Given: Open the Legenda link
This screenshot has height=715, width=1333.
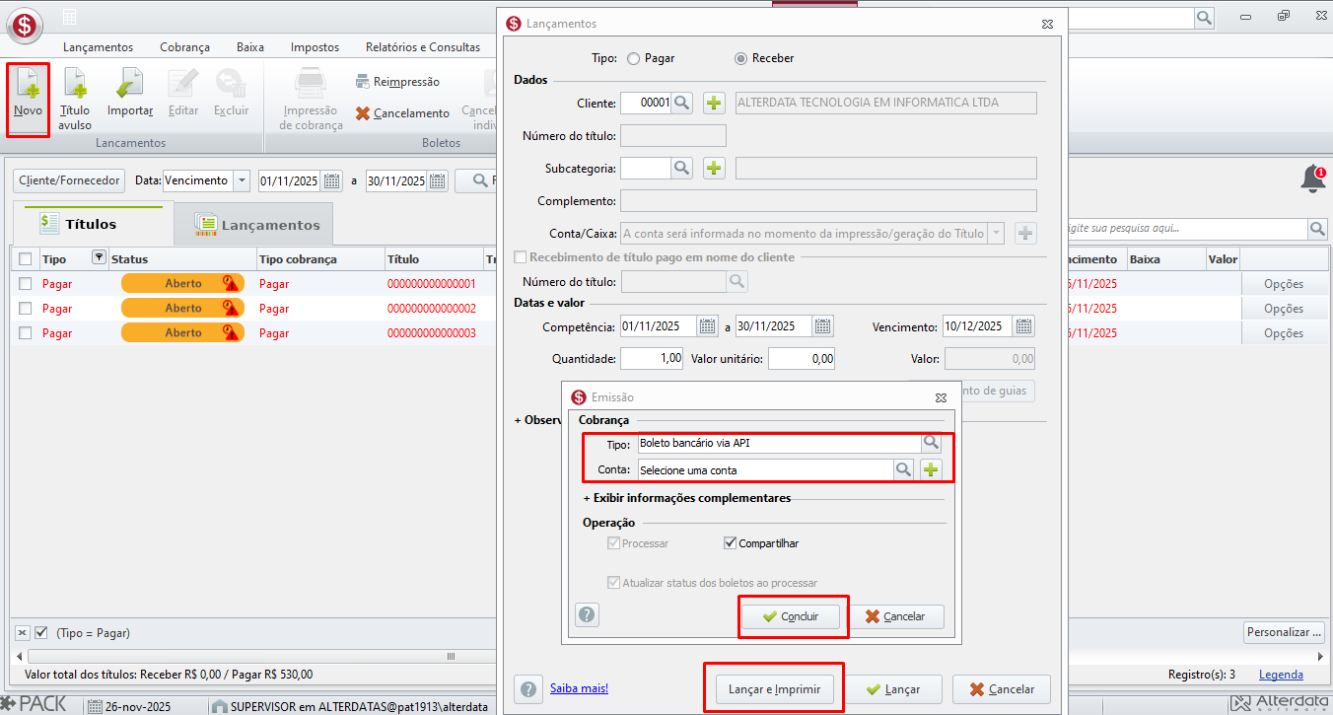Looking at the screenshot, I should pyautogui.click(x=1281, y=675).
